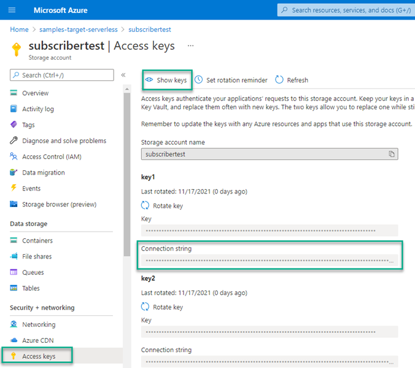Image resolution: width=415 pixels, height=368 pixels.
Task: Click the key2 hidden Key field
Action: pos(270,332)
